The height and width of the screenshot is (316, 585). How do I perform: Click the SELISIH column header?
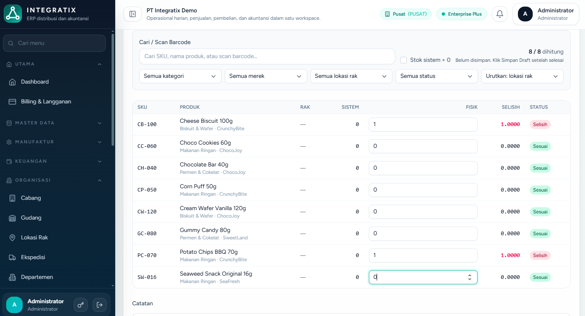tap(510, 107)
